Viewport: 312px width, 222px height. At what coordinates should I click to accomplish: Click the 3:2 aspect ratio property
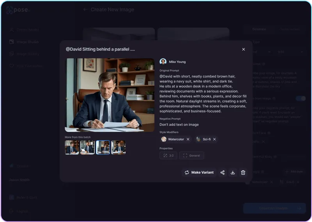(168, 156)
